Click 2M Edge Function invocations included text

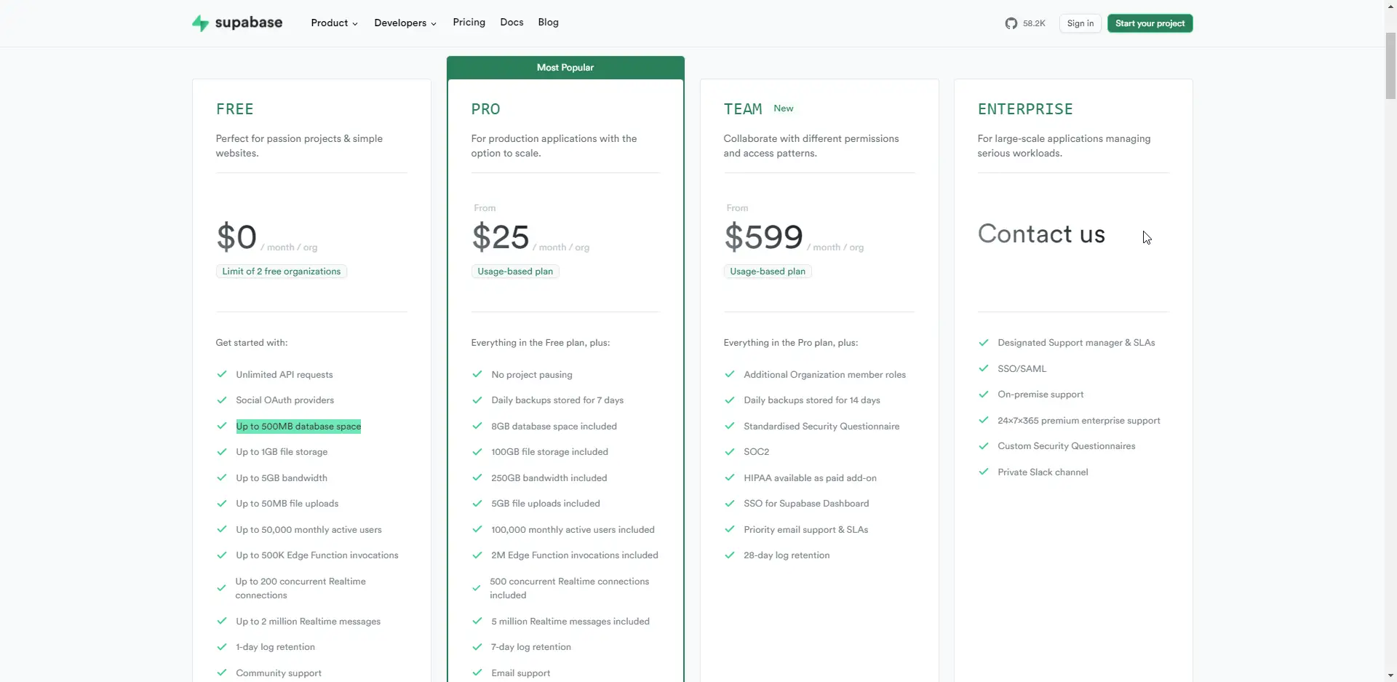click(575, 555)
